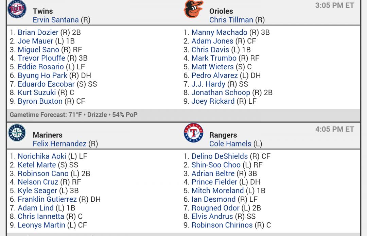The width and height of the screenshot is (367, 236).
Task: Select Byung Ho Park link
Action: coord(42,75)
